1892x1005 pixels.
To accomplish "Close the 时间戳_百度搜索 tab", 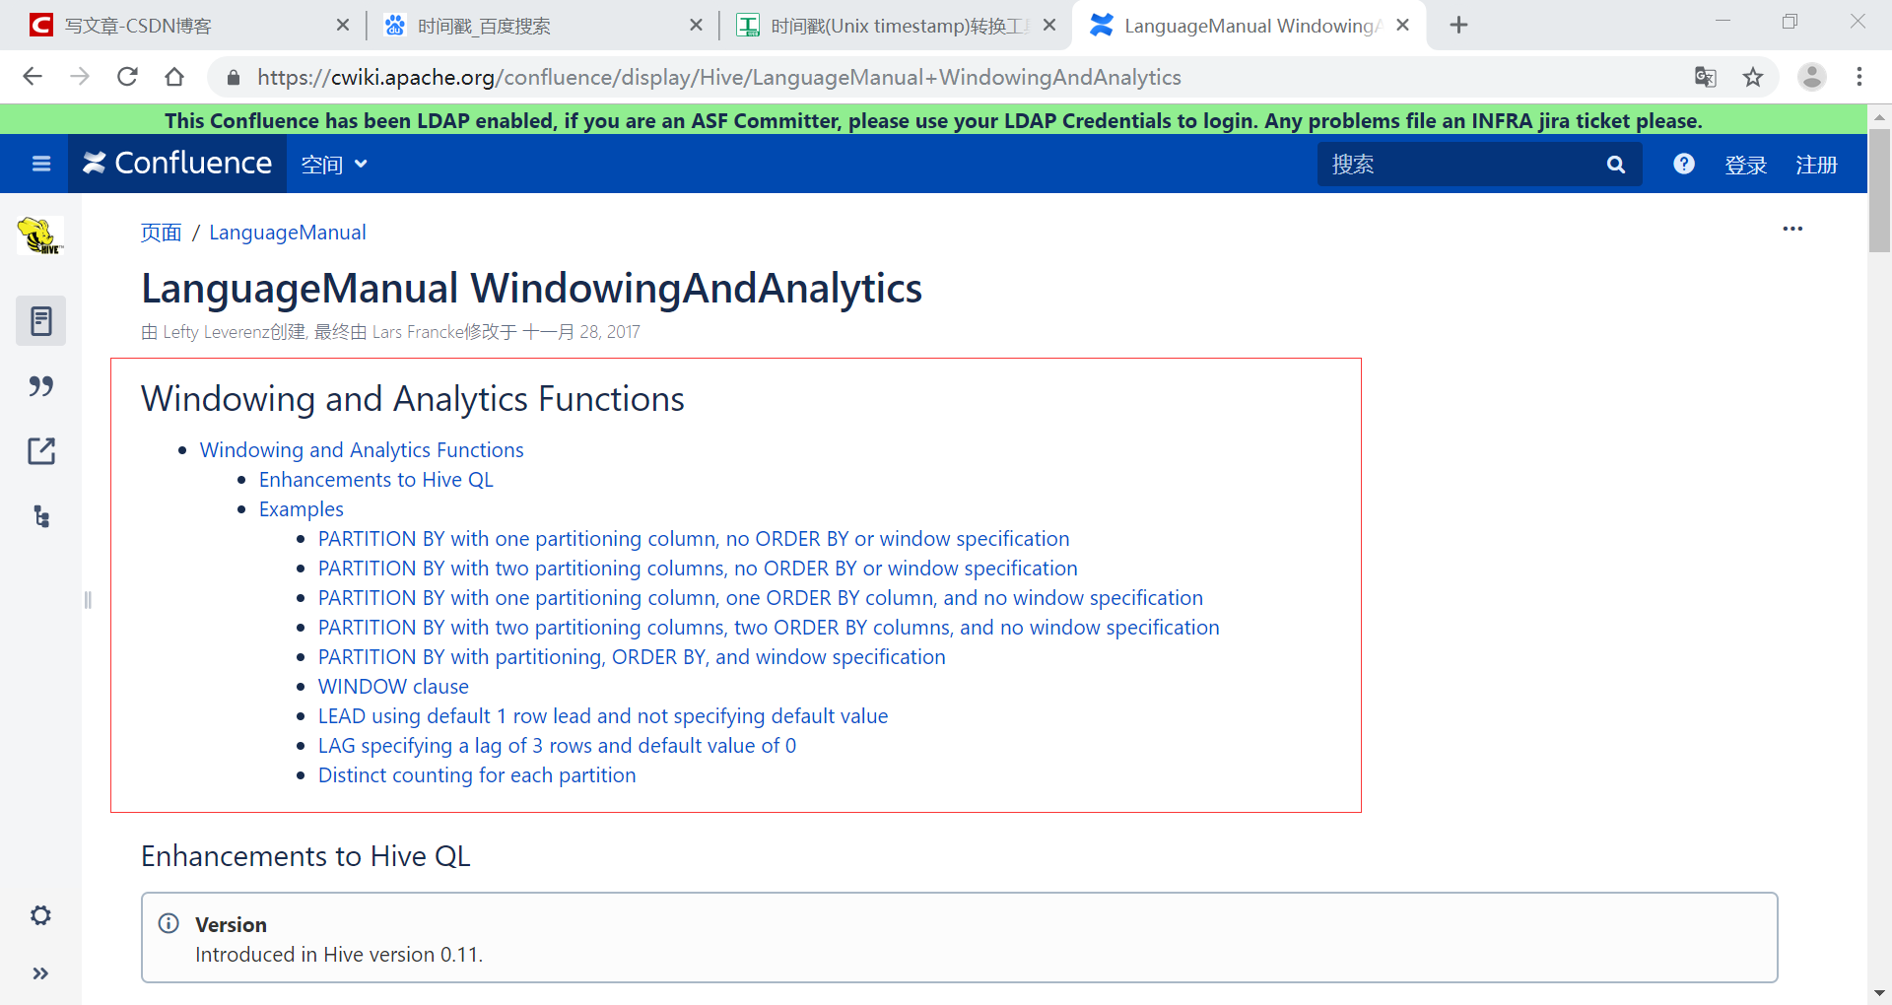I will [697, 26].
